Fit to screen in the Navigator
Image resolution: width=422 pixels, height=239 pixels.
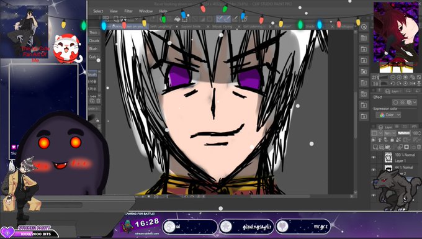pyautogui.click(x=405, y=77)
